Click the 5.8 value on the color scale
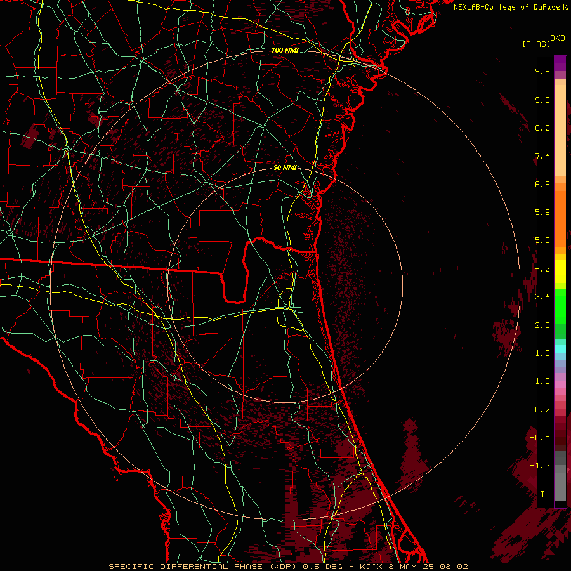The width and height of the screenshot is (571, 571). [542, 213]
